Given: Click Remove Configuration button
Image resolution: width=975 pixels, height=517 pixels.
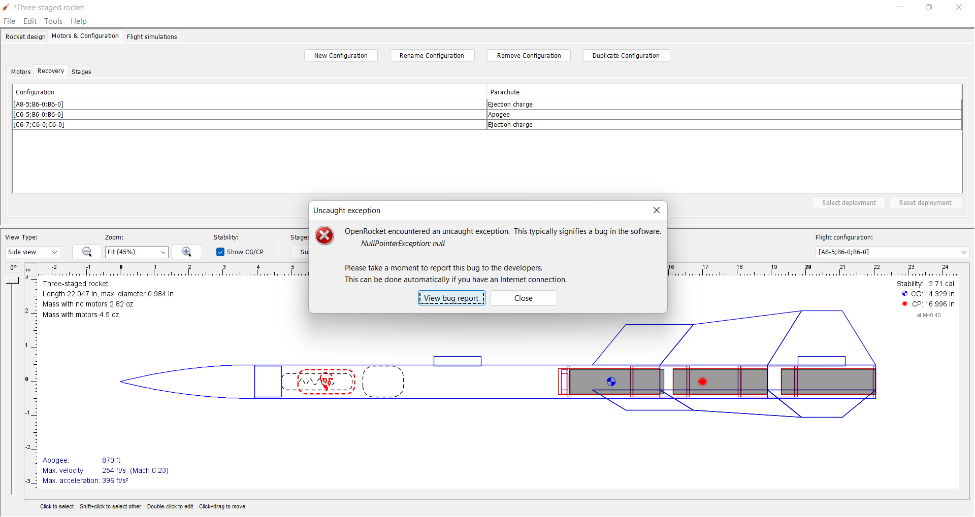Looking at the screenshot, I should [529, 55].
